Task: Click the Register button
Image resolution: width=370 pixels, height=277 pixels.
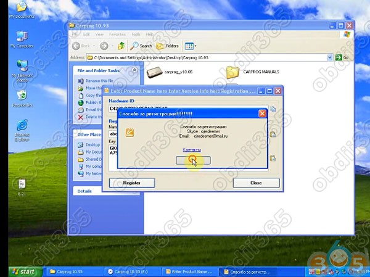Action: point(132,183)
